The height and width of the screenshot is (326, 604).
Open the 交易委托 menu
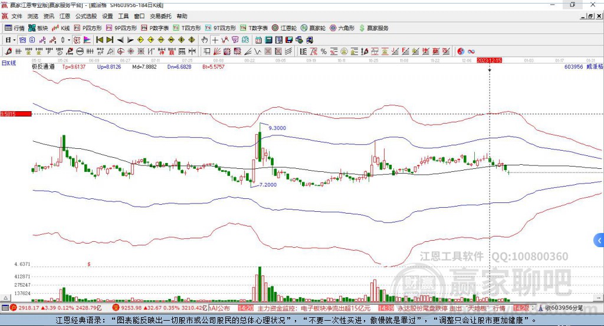coord(160,16)
